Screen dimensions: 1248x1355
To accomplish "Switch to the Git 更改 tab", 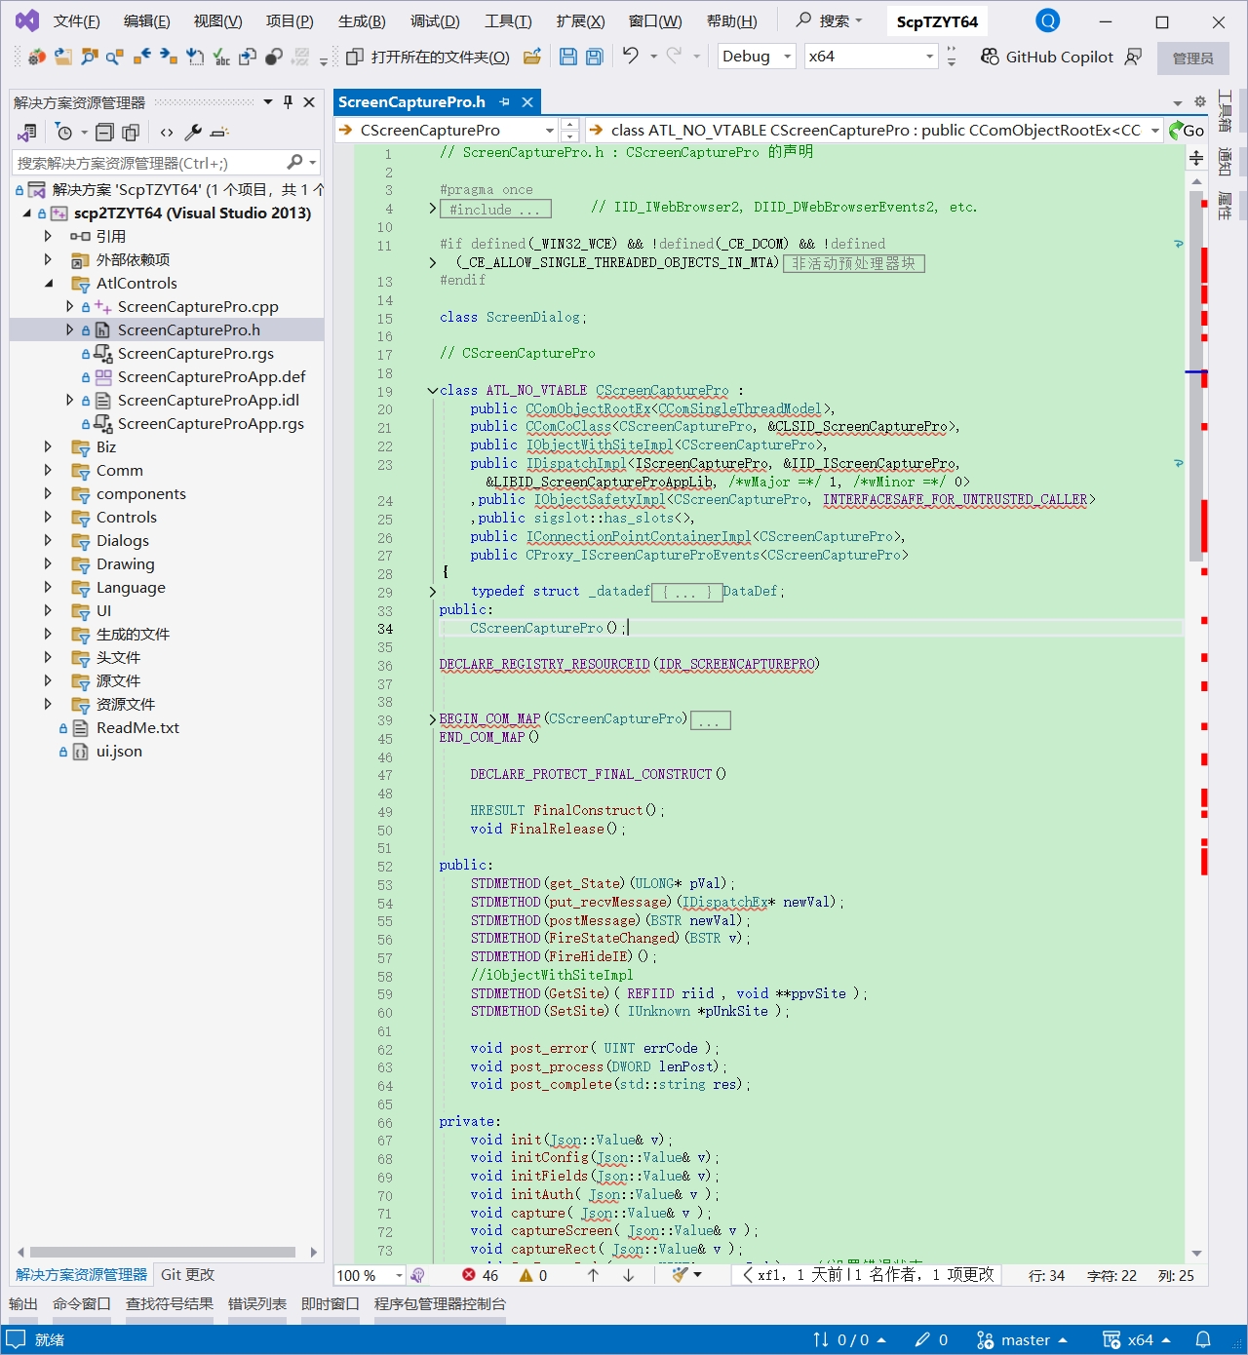I will click(187, 1275).
